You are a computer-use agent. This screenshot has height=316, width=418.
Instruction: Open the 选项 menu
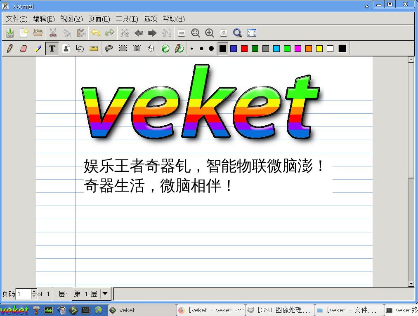150,19
